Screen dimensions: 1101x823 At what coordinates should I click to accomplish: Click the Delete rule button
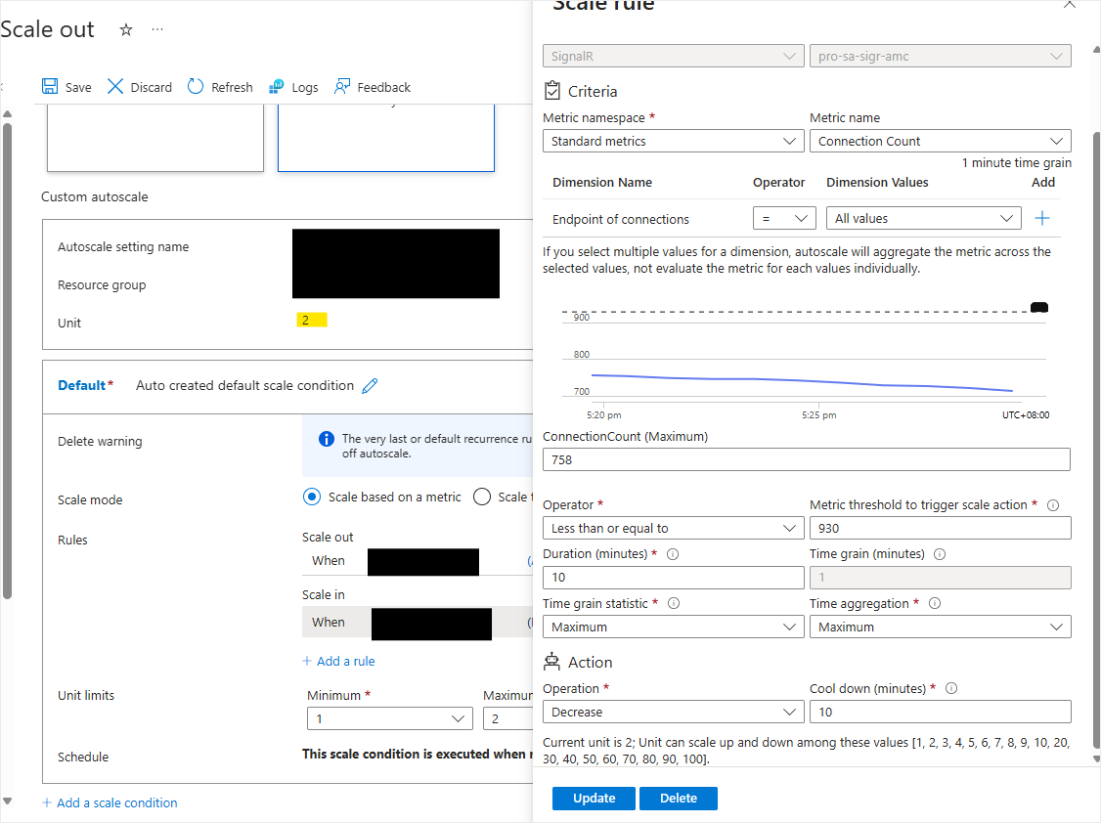pos(679,799)
